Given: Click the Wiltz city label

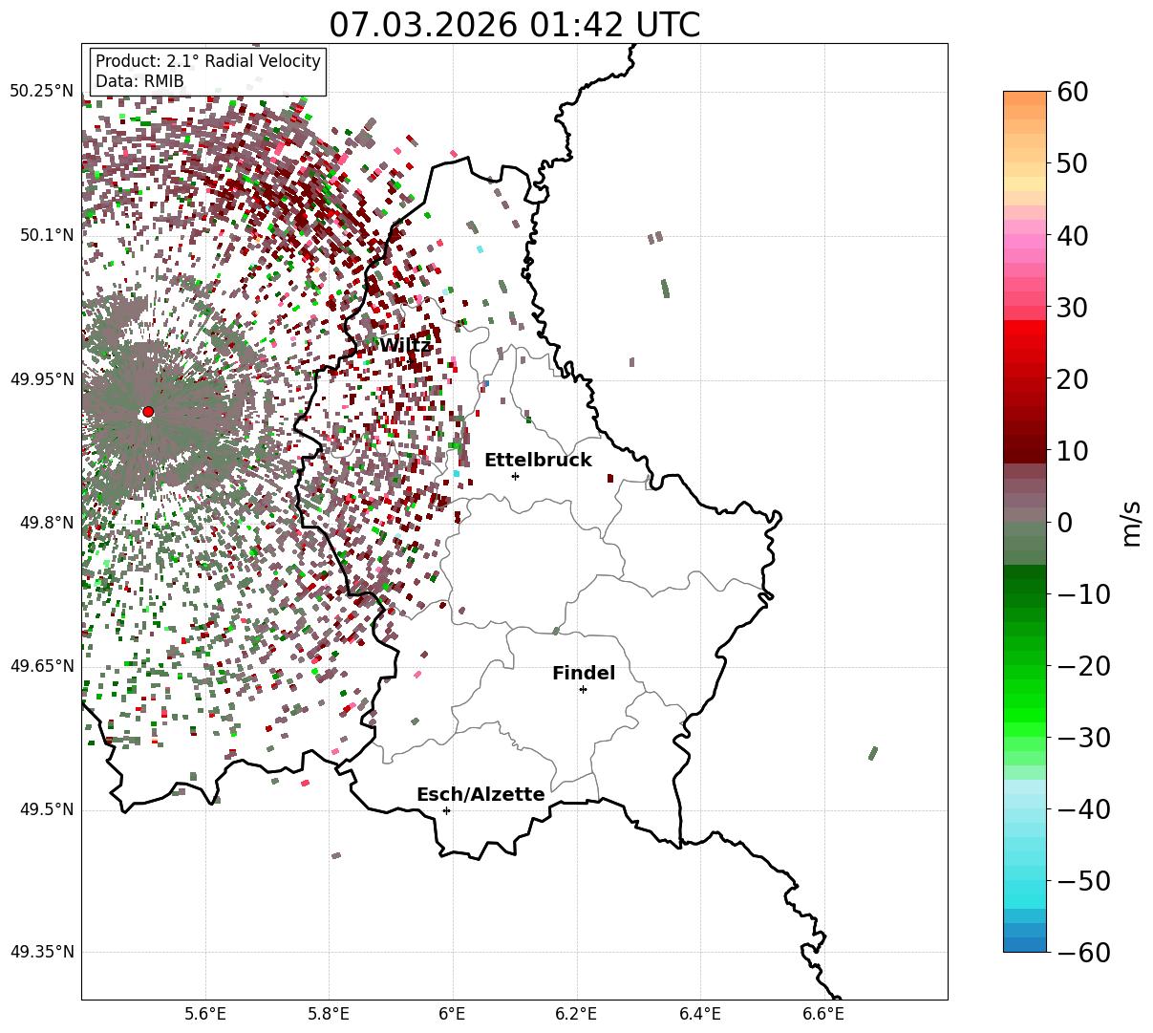Looking at the screenshot, I should click(x=405, y=345).
